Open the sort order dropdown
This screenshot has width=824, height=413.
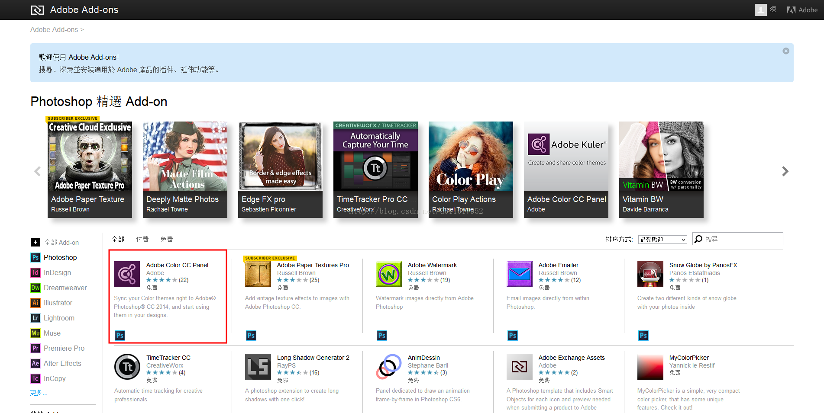(x=662, y=240)
